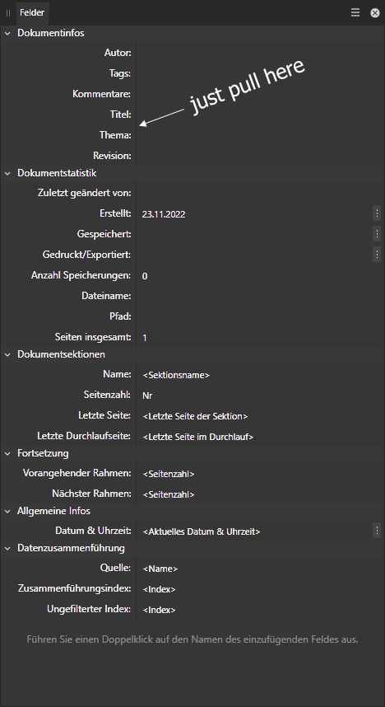Click the <Sektionsname> value
Viewport: 385px width, 707px height.
point(176,375)
